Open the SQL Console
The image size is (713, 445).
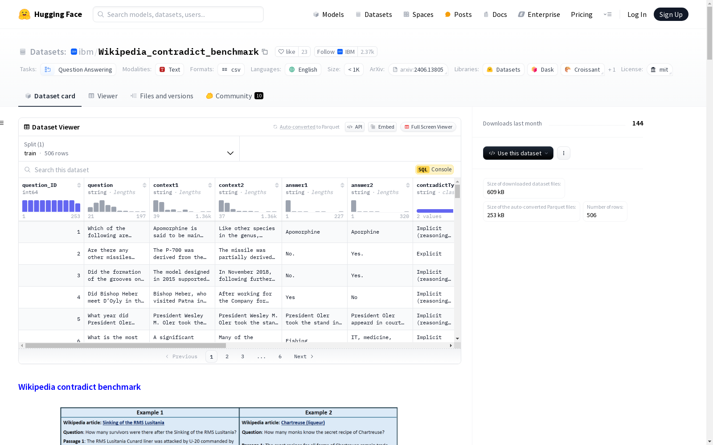coord(434,170)
